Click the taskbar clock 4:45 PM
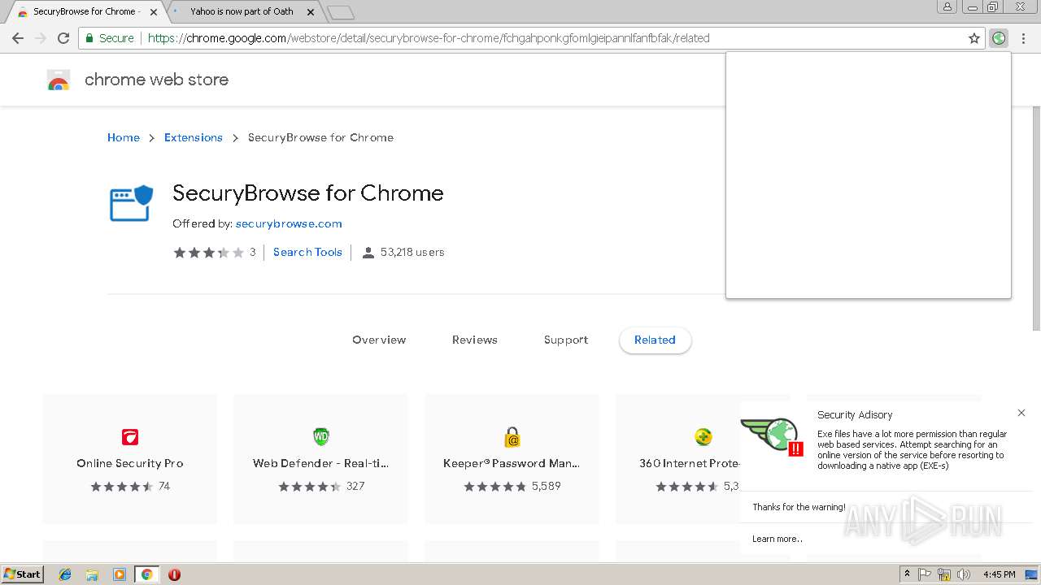Screen dimensions: 1041x585 point(1000,574)
